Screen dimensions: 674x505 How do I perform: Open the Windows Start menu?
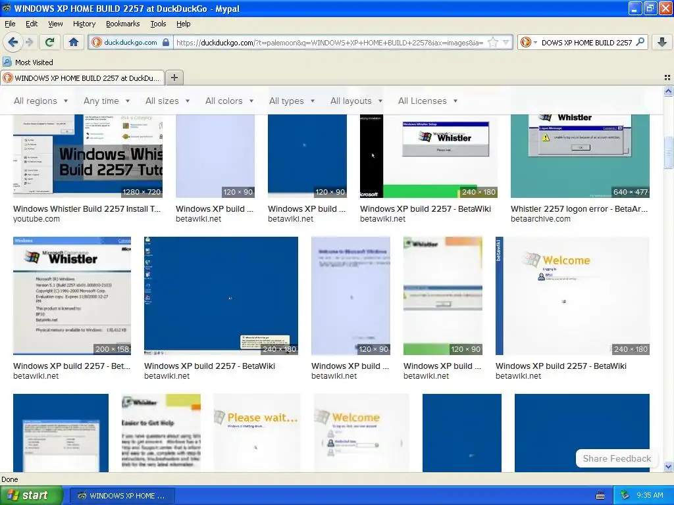pos(32,495)
